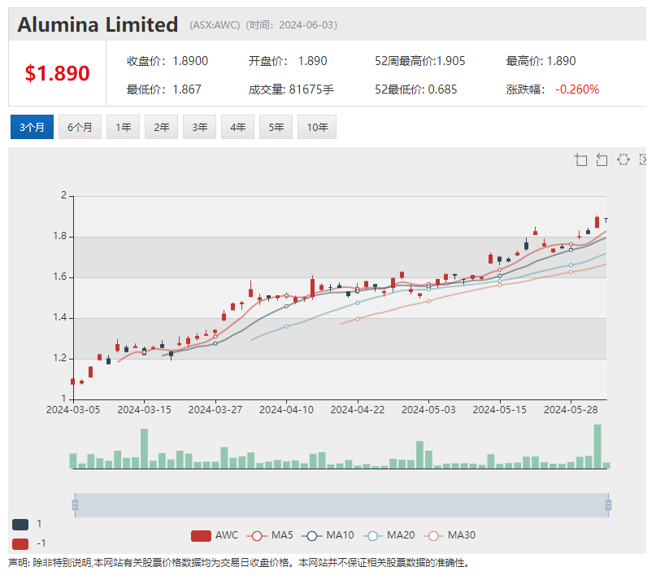Screen dimensions: 656x580
Task: Switch to the 10年 range
Action: click(x=317, y=127)
